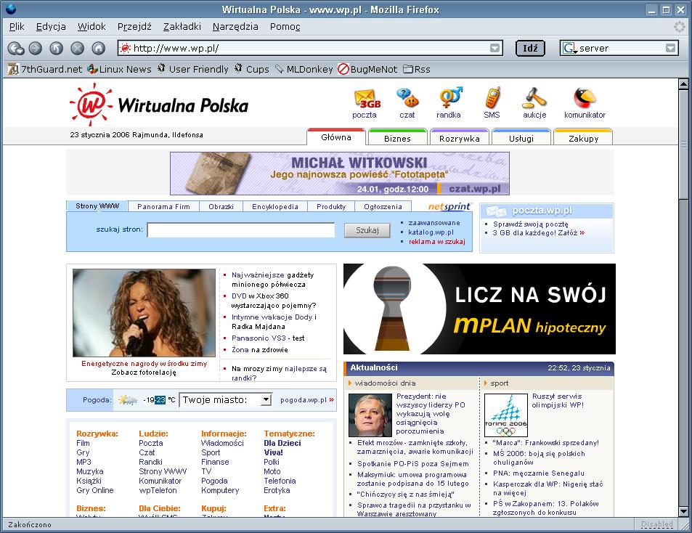Go to the browser Home page
The width and height of the screenshot is (692, 533).
pos(99,49)
